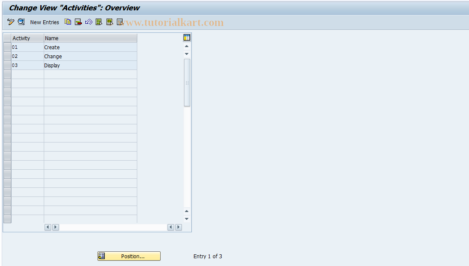Viewport: 469px width, 266px height.
Task: Click the activity code 02 cell
Action: [x=28, y=57]
